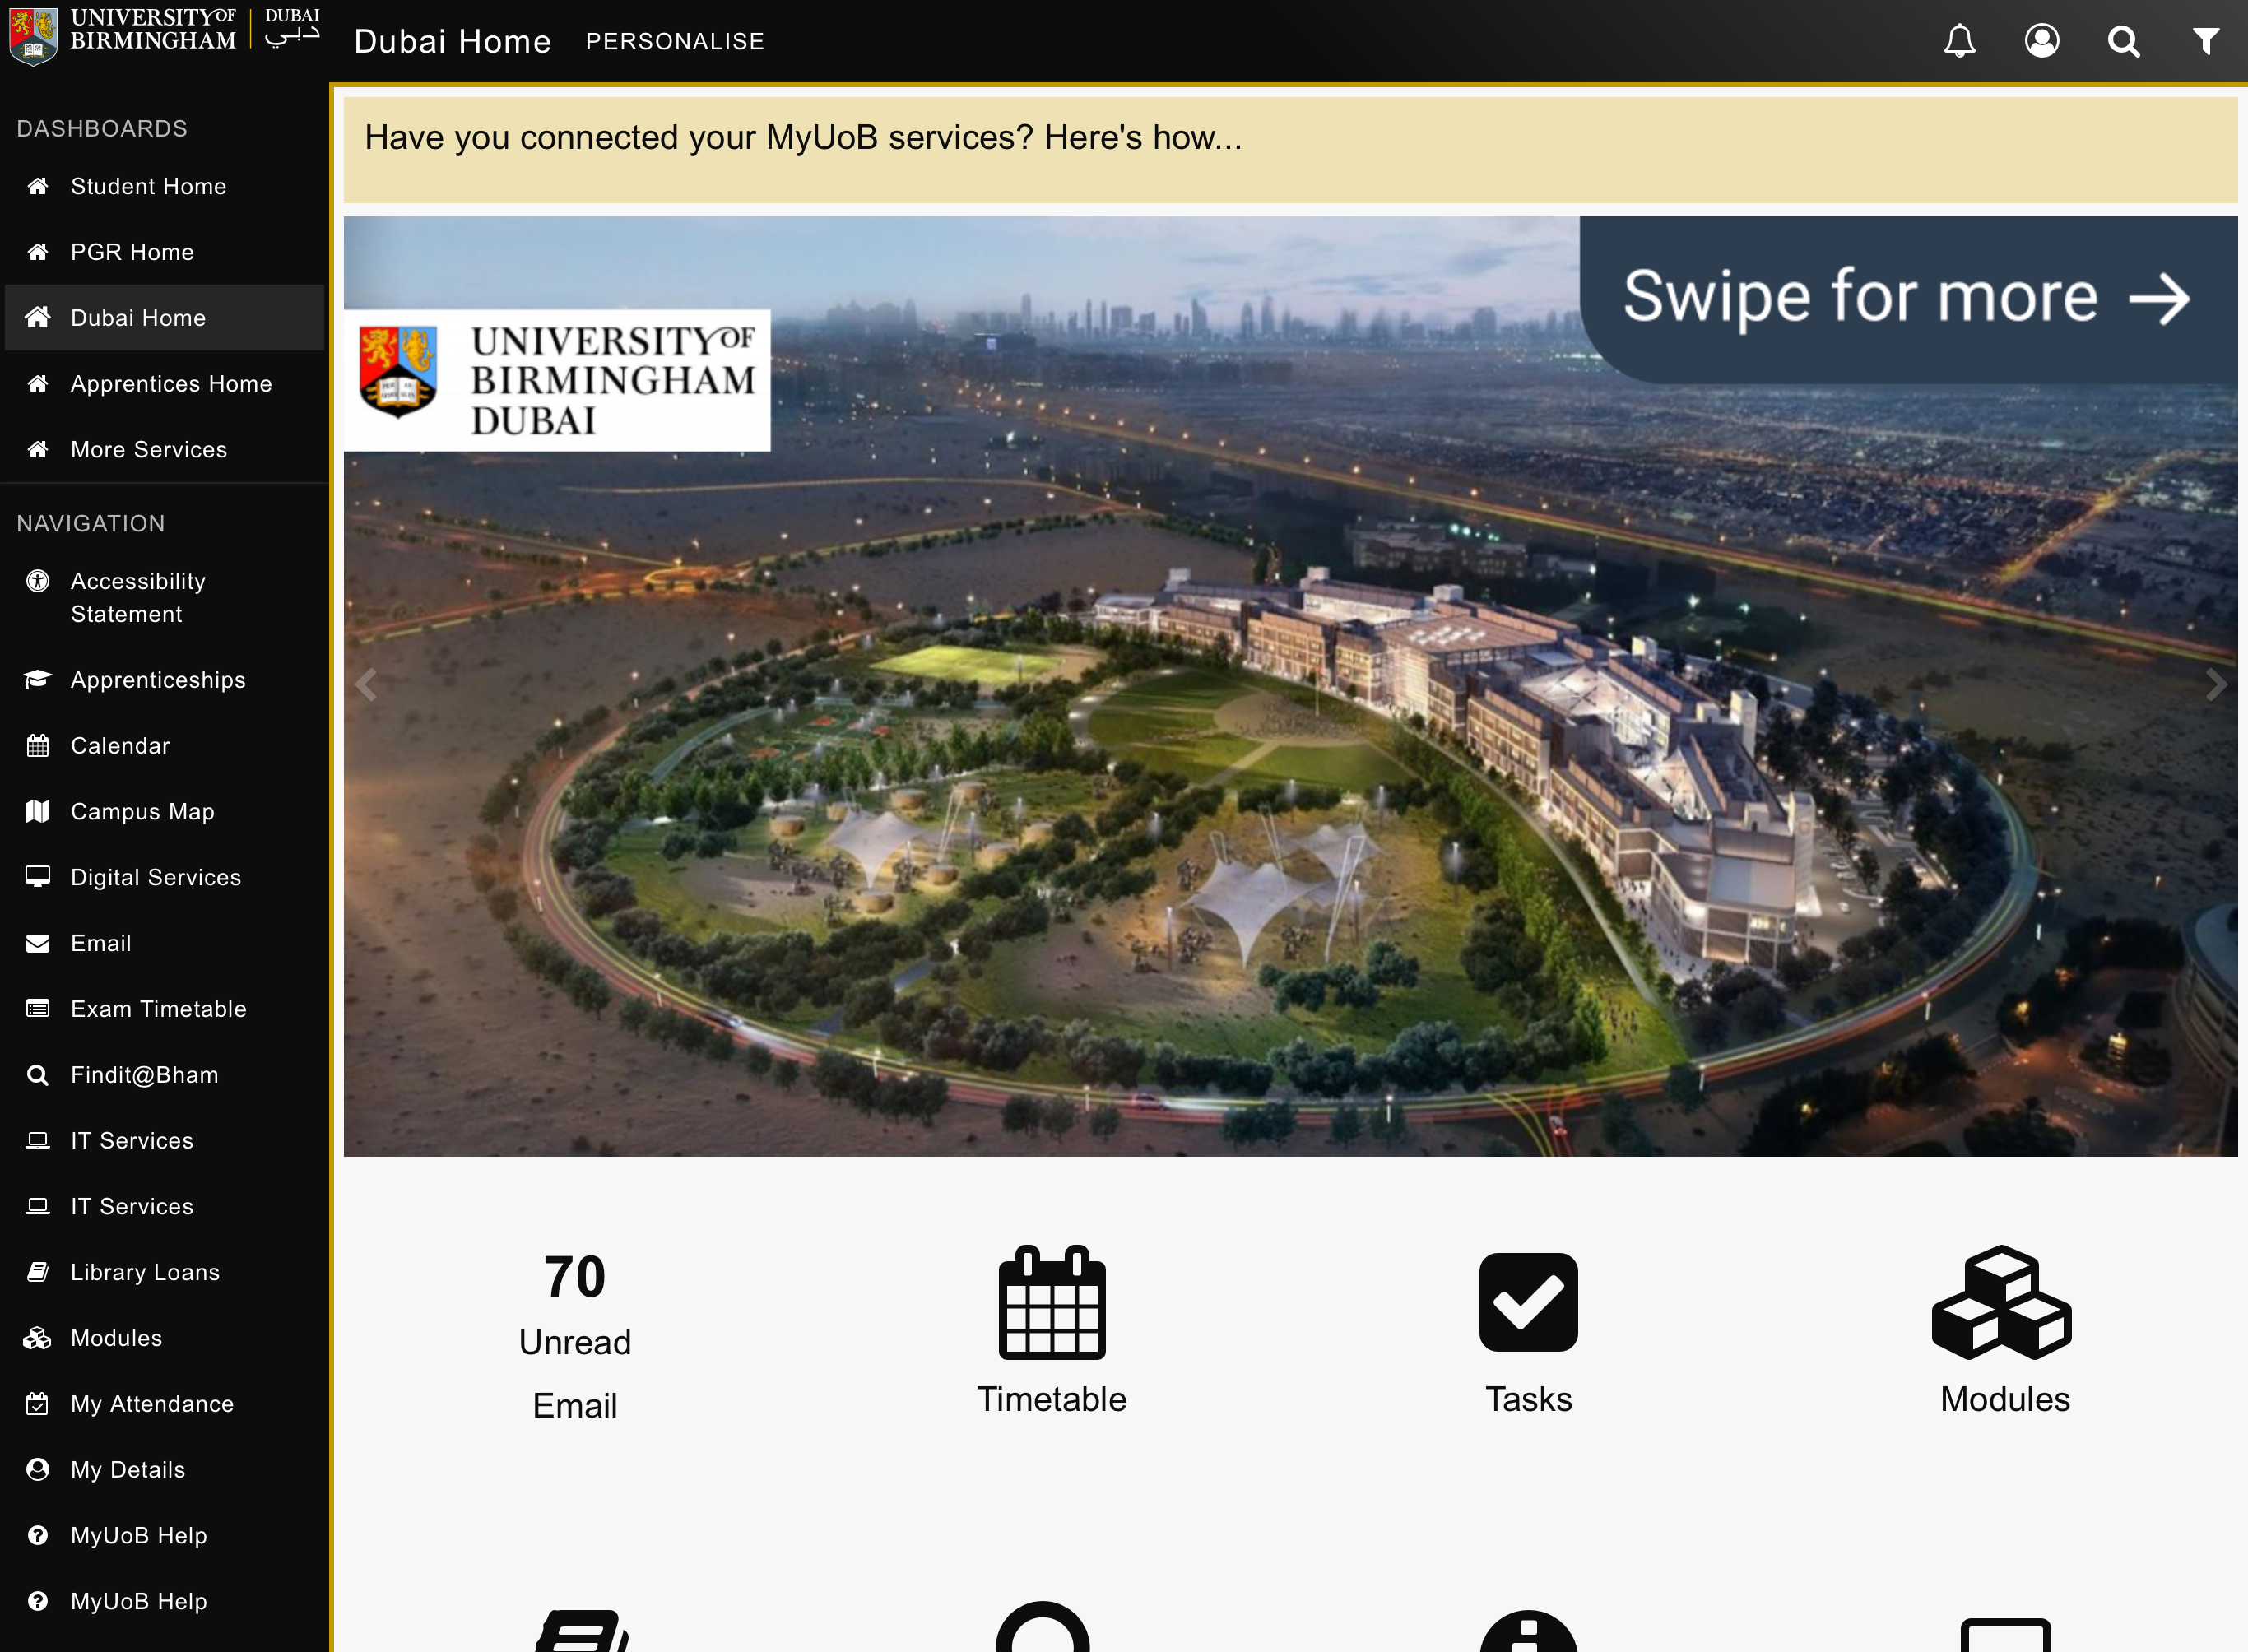The image size is (2248, 1652).
Task: Click the Exam Timetable list icon
Action: click(x=38, y=1008)
